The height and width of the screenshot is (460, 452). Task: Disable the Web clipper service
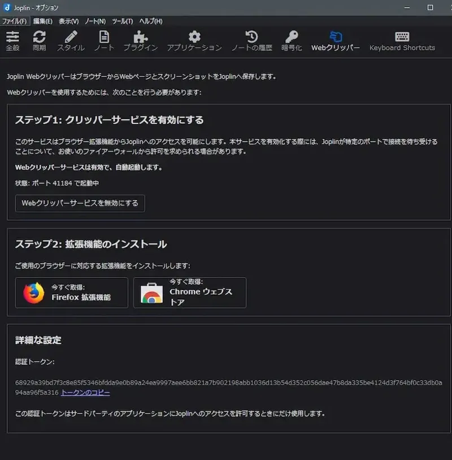[x=80, y=203]
